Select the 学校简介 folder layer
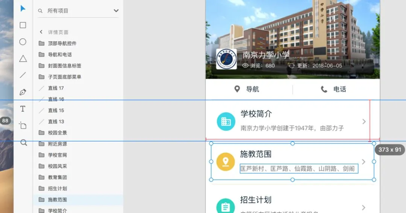406x213 pixels. click(x=78, y=210)
